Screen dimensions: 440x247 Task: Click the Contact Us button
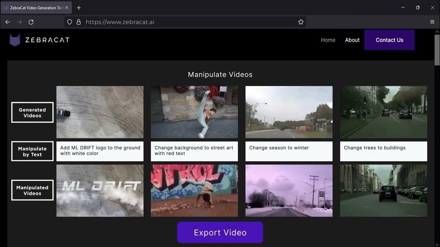(x=389, y=40)
